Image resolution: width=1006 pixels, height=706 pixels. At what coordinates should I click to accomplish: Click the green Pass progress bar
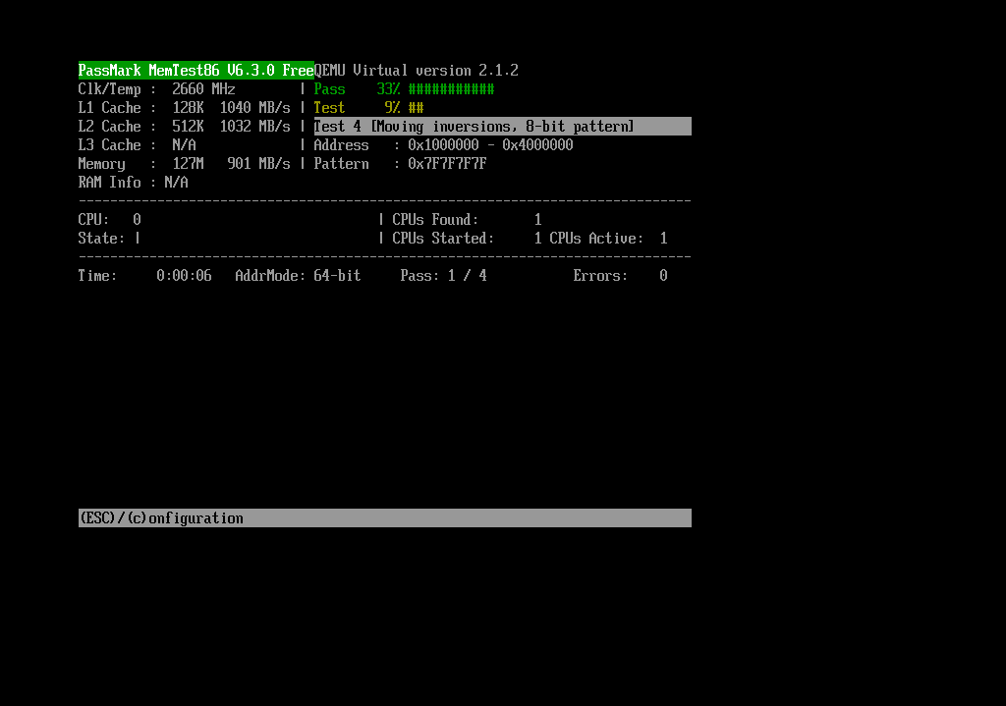[452, 89]
